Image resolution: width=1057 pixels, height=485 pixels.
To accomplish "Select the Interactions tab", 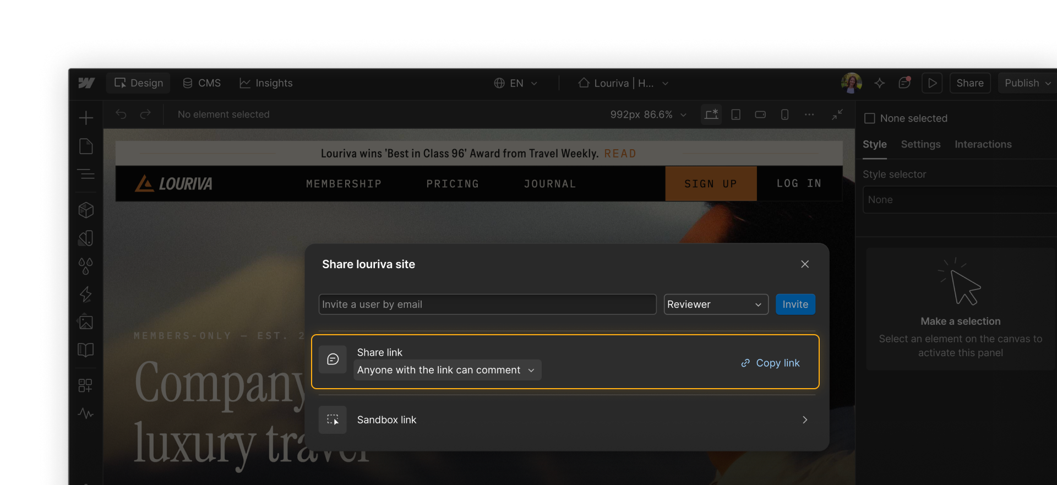I will pos(983,144).
